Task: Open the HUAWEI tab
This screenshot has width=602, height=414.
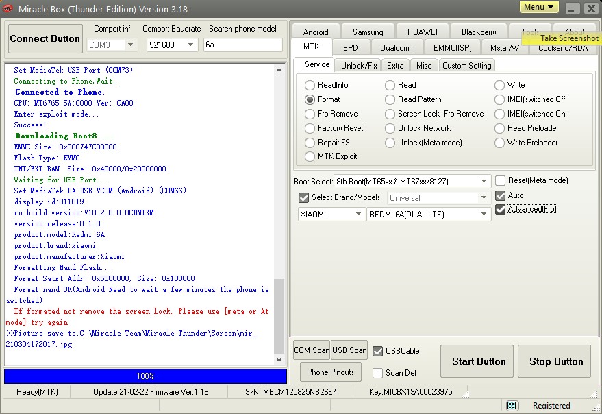Action: click(423, 32)
